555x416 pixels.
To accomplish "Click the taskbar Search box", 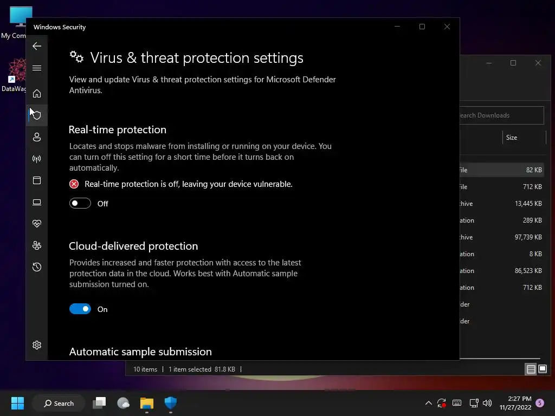I will click(59, 403).
